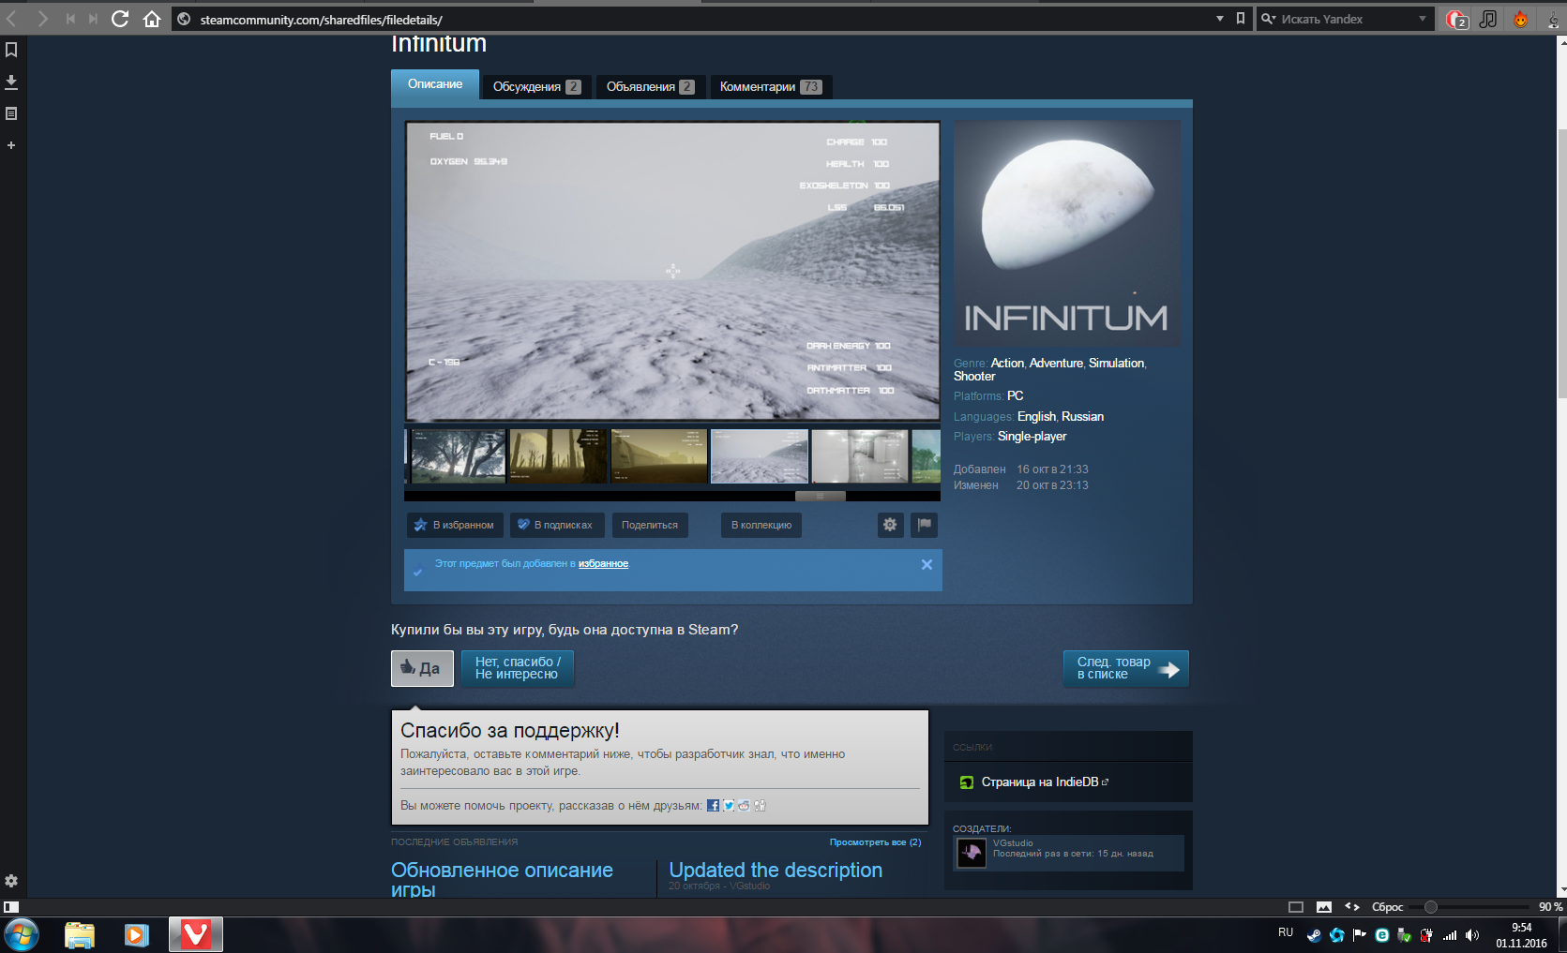The width and height of the screenshot is (1567, 953).
Task: Click the Искать Yandex search field
Action: (1347, 19)
